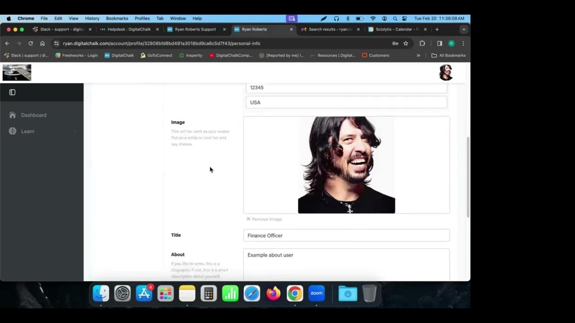Click the Title field containing Finance Officer
Image resolution: width=575 pixels, height=323 pixels.
pos(346,236)
